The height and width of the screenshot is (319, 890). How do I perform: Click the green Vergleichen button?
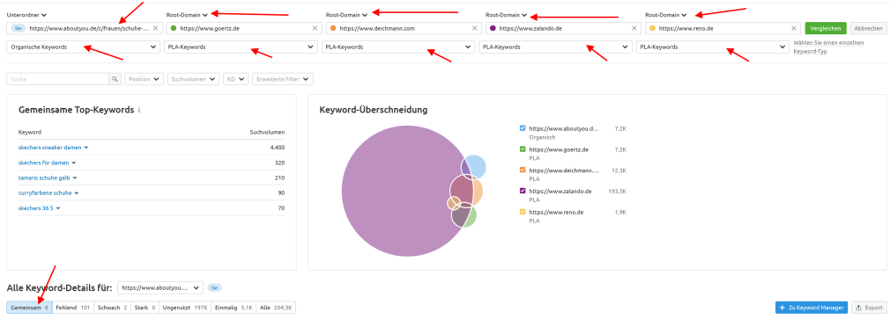point(826,28)
